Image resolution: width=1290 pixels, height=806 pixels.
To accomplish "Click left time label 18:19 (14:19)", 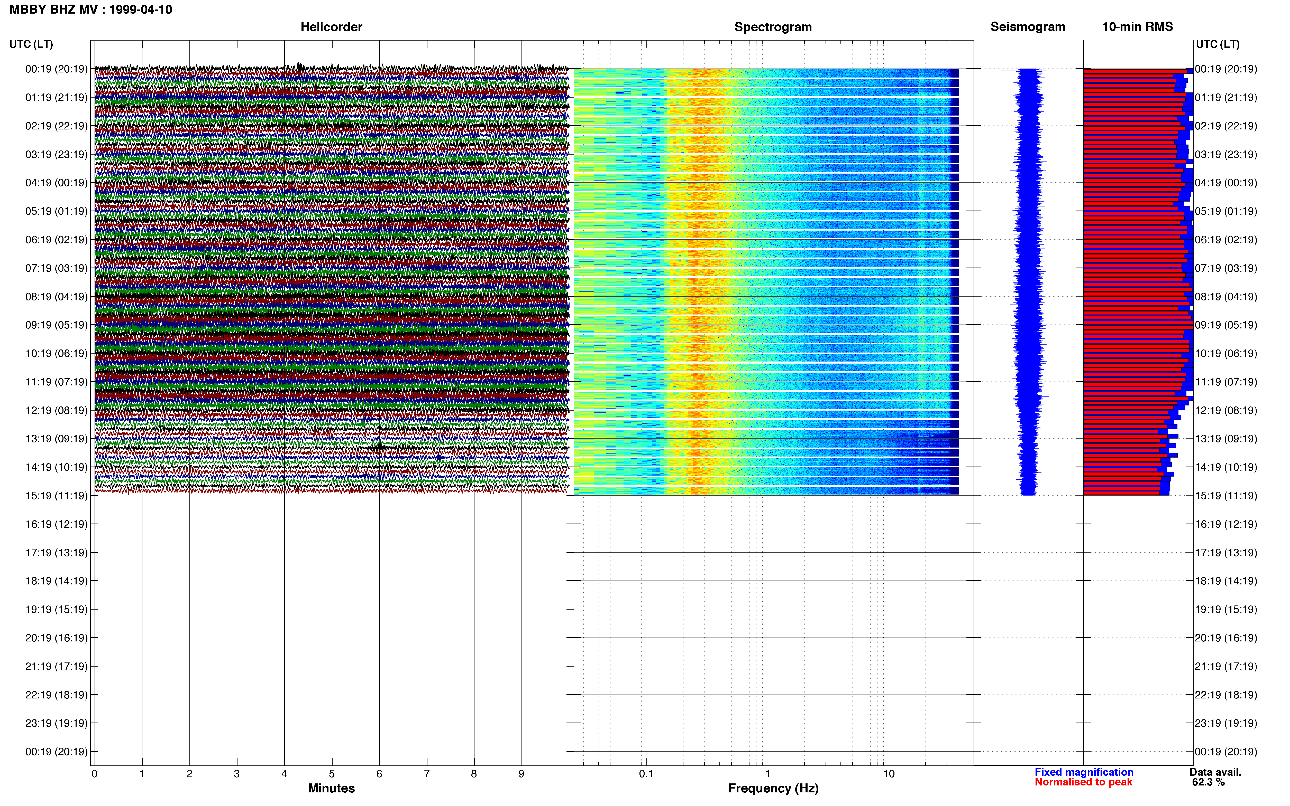I will pos(57,581).
